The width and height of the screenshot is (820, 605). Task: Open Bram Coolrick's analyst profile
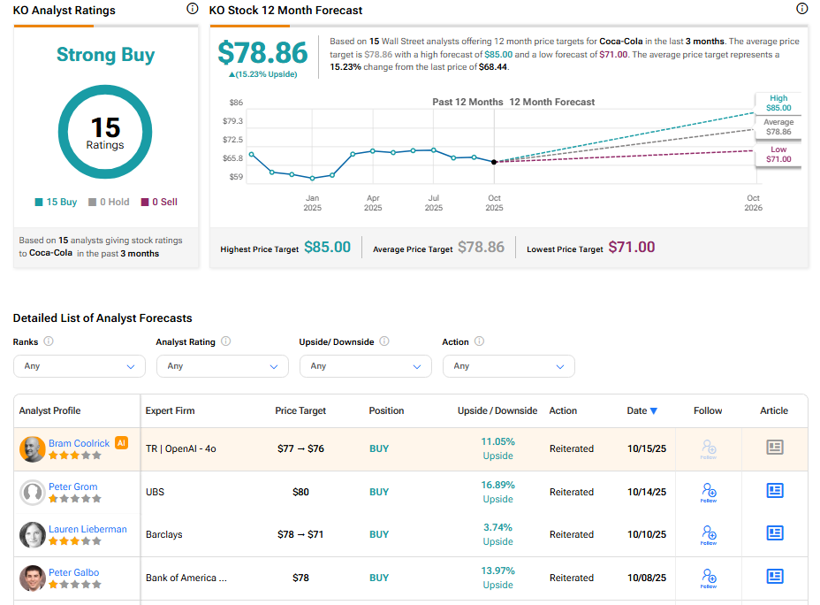pyautogui.click(x=79, y=443)
